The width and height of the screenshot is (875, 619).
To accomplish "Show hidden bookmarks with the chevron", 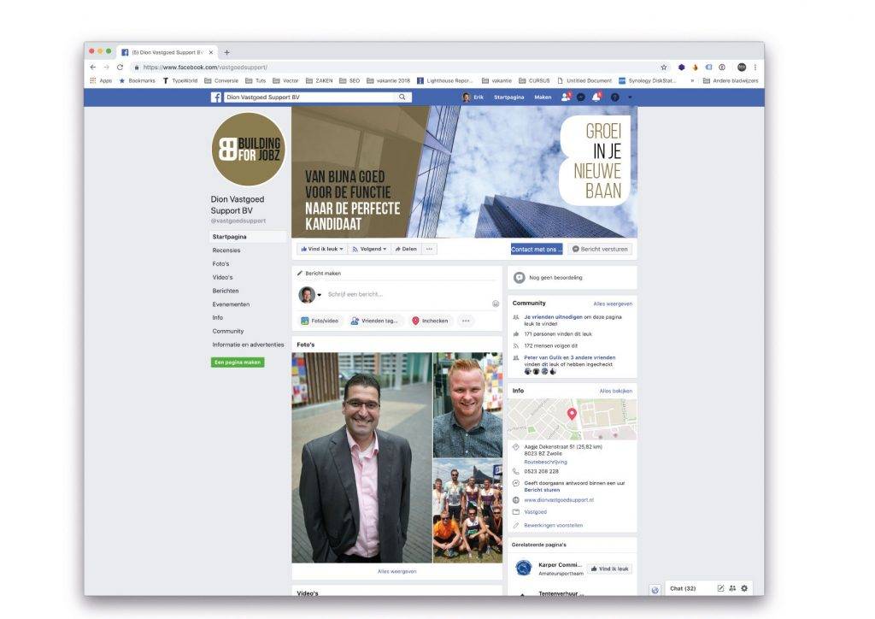I will [x=692, y=81].
